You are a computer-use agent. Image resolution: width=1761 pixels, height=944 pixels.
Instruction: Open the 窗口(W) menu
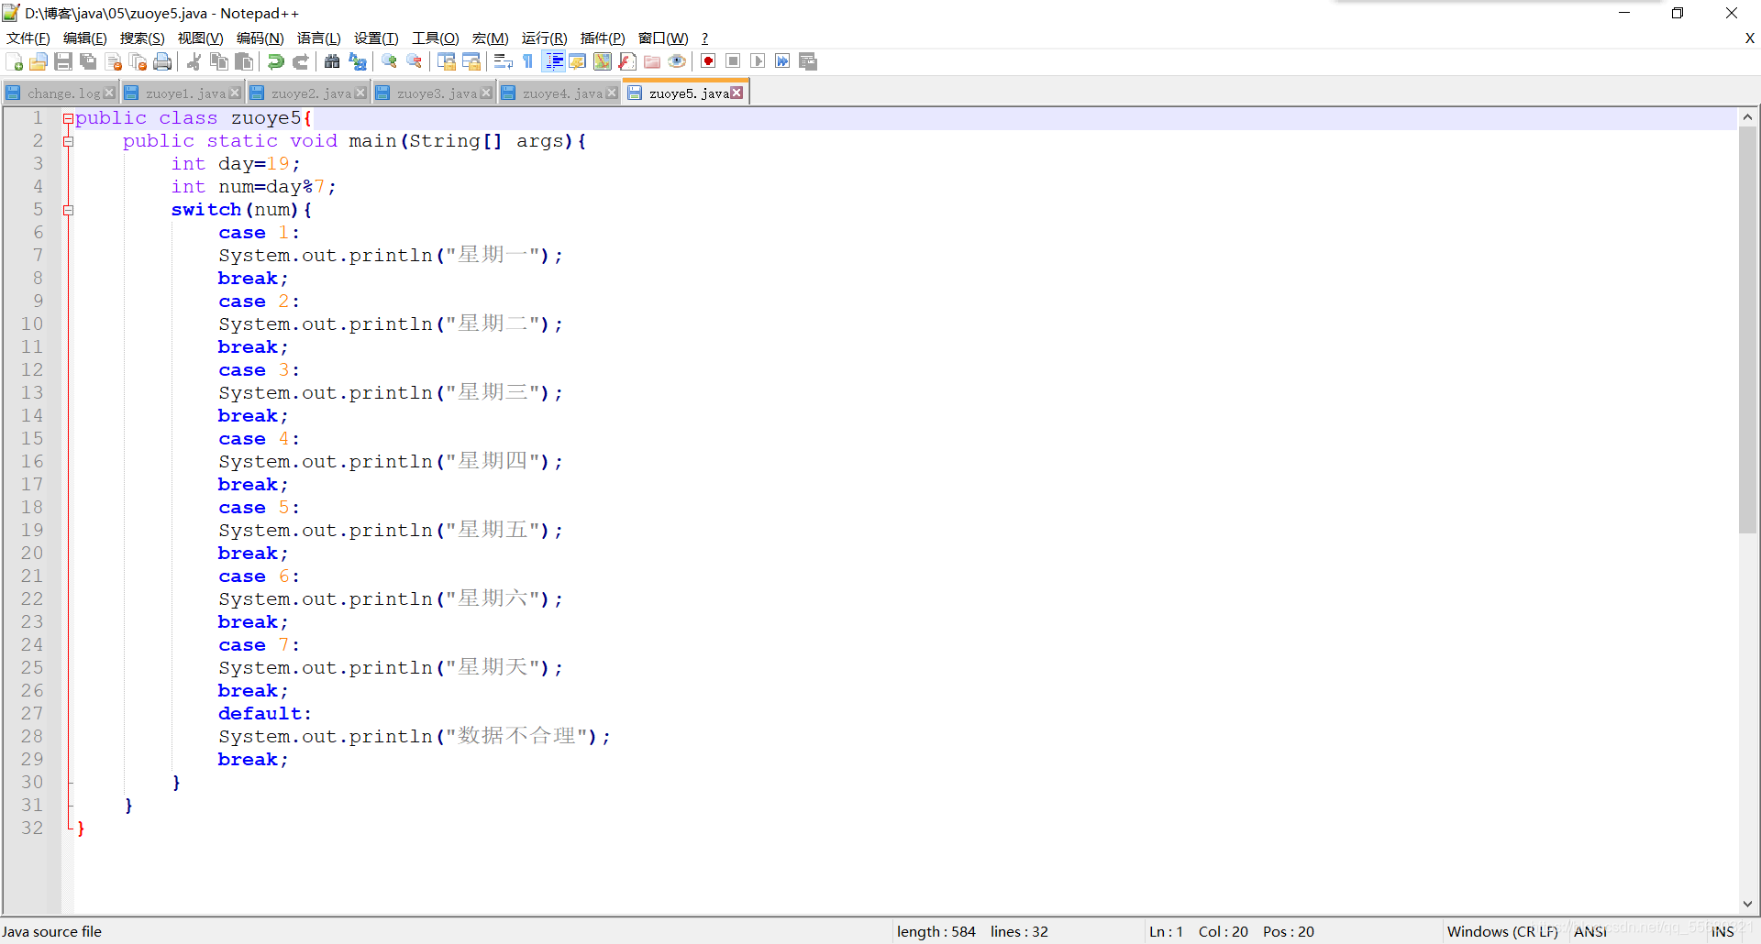click(663, 38)
